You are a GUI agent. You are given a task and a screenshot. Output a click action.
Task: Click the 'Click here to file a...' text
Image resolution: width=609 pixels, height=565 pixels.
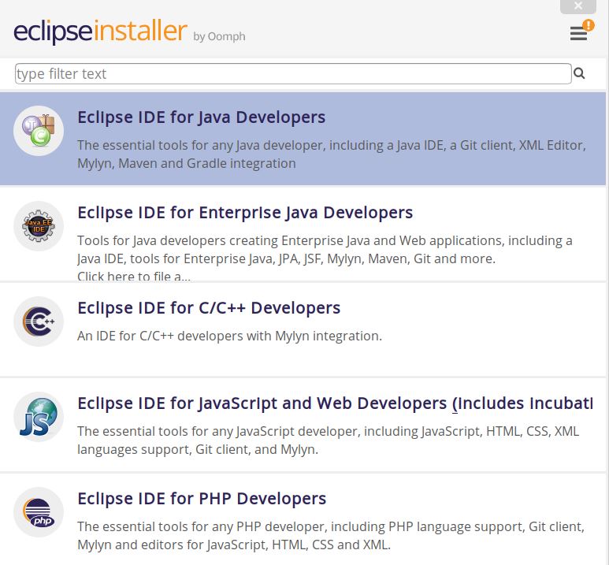[x=134, y=276]
